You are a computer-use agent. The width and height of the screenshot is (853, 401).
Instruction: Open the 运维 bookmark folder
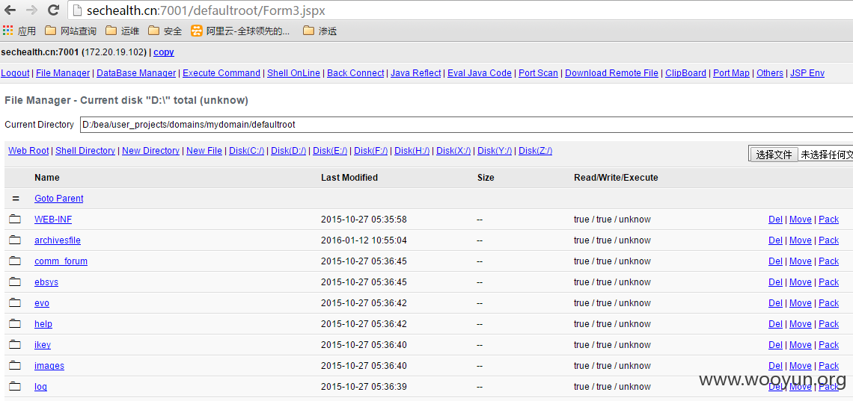point(123,31)
